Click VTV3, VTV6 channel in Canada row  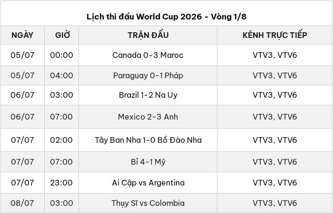point(275,55)
